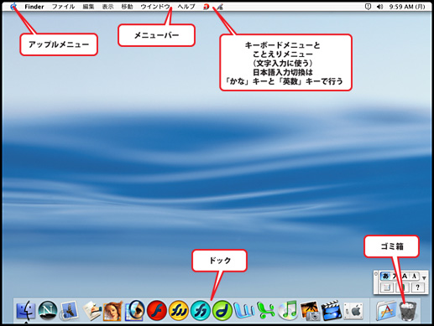Open the Apple menu
Viewport: 434px width, 326px height.
pos(13,6)
